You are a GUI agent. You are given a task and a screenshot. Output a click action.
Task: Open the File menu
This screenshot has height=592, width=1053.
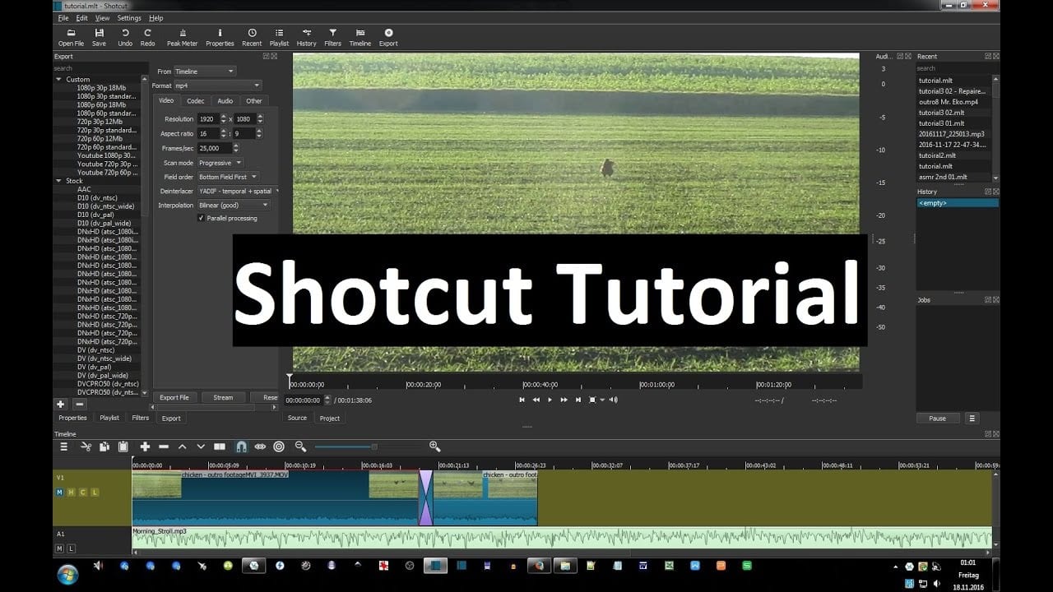click(63, 18)
